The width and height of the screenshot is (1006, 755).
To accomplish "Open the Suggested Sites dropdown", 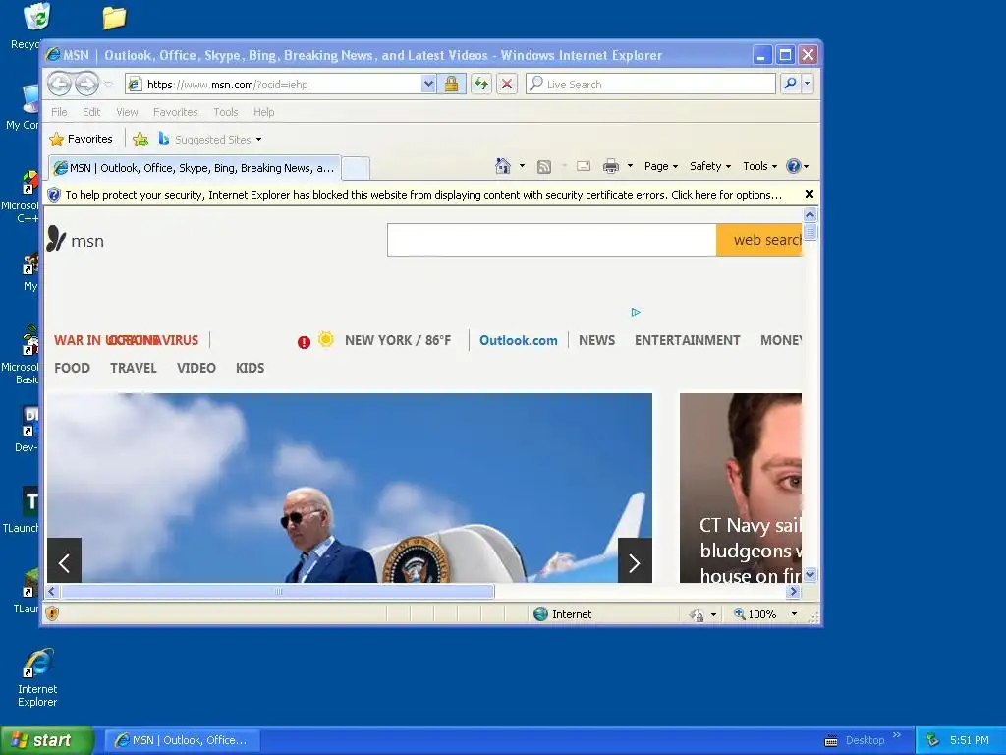I will pyautogui.click(x=210, y=139).
